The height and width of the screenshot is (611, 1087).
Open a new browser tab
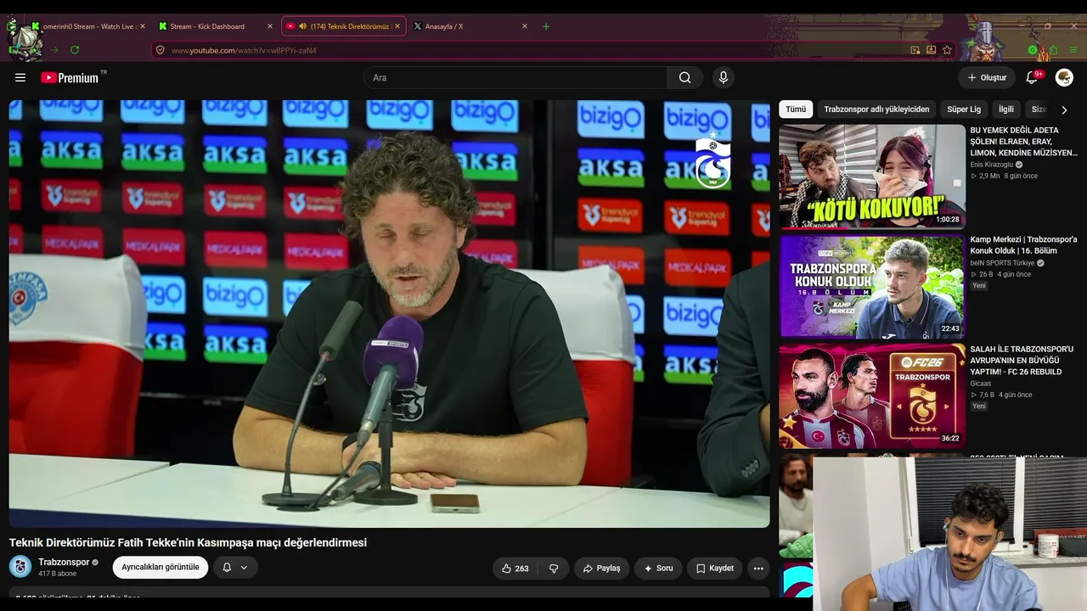click(546, 26)
